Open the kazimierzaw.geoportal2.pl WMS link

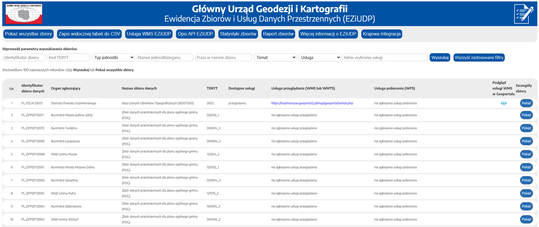tap(312, 103)
